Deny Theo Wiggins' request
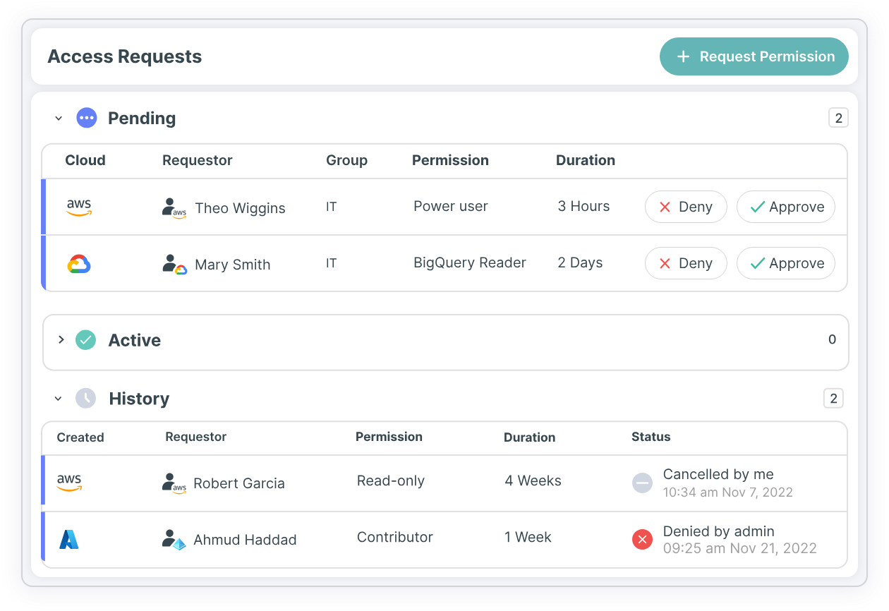The width and height of the screenshot is (889, 611). tap(686, 207)
